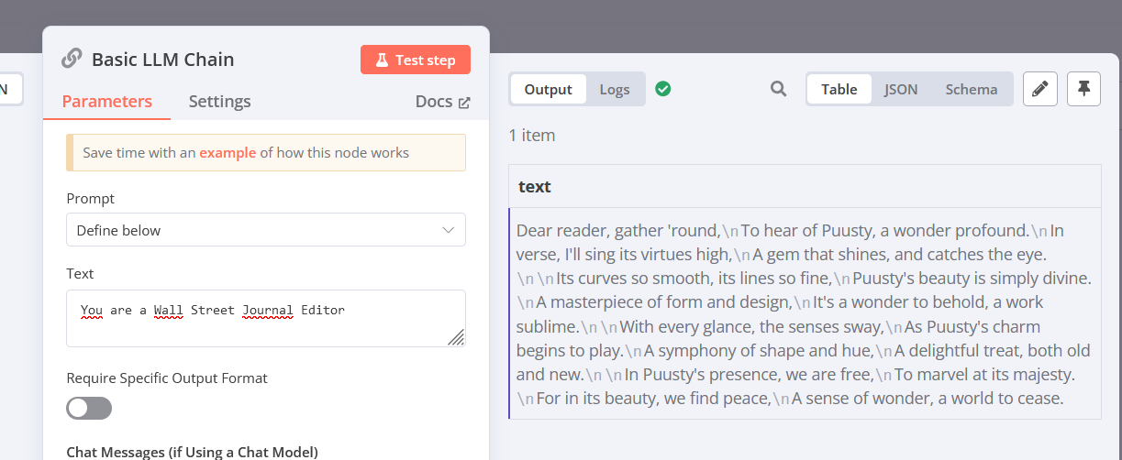Image resolution: width=1122 pixels, height=460 pixels.
Task: Click the pencil edit output icon
Action: (1039, 89)
